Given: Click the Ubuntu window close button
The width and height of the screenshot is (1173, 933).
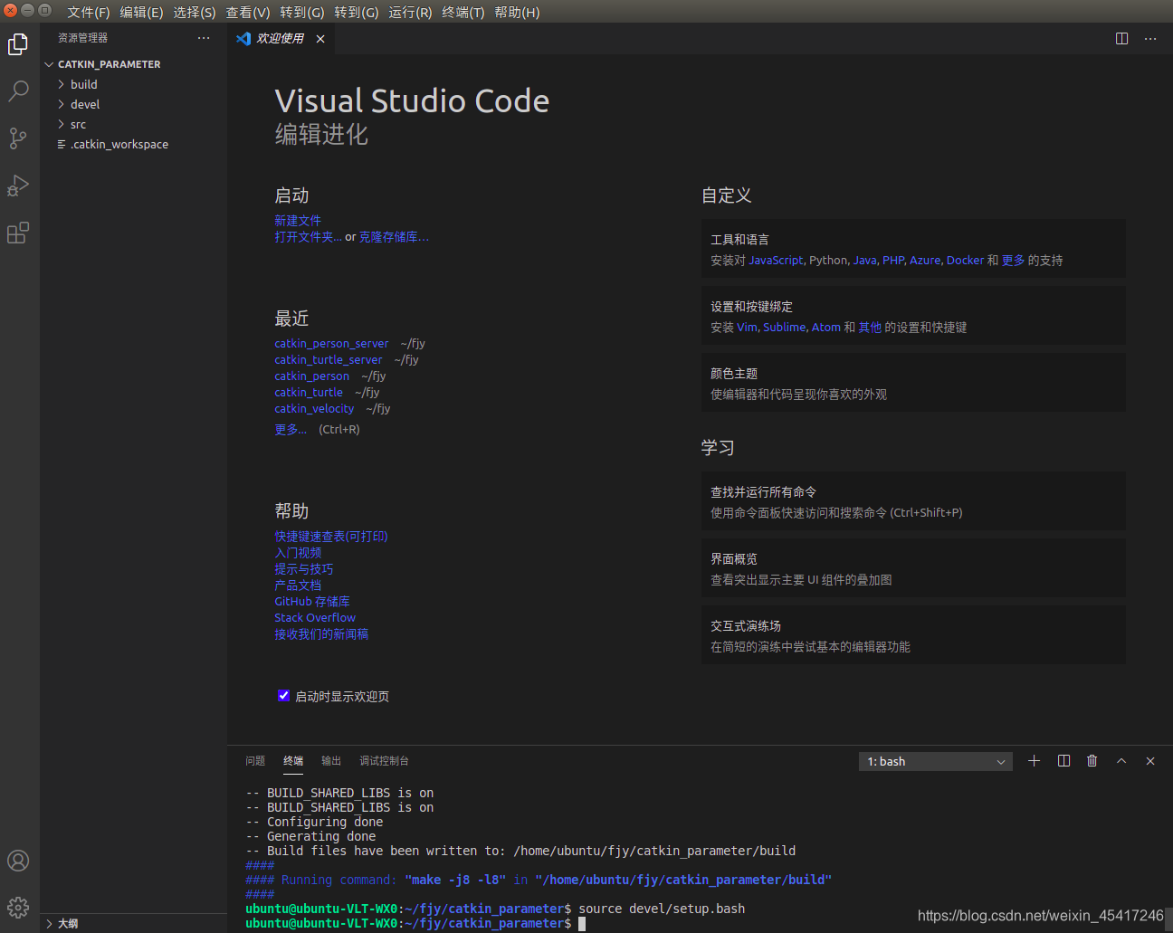Looking at the screenshot, I should pyautogui.click(x=10, y=11).
